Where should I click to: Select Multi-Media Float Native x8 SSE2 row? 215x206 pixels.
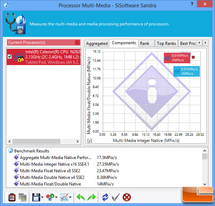(50, 171)
